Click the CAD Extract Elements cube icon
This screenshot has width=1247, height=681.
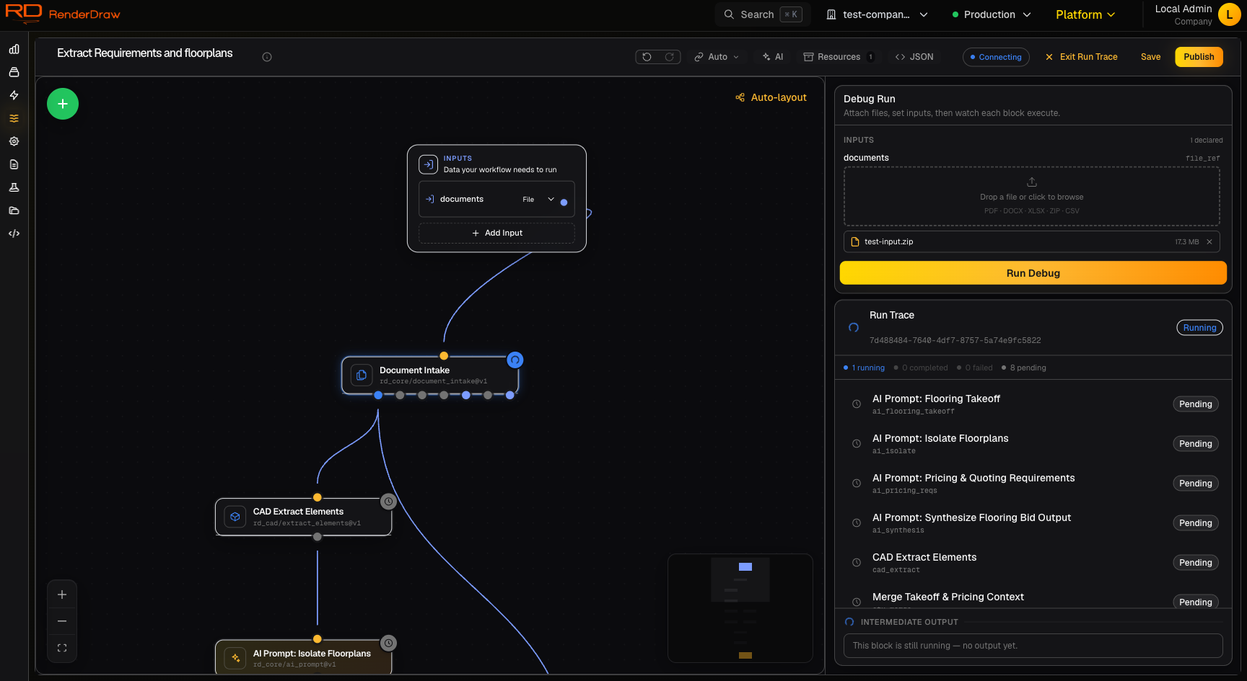click(x=235, y=517)
